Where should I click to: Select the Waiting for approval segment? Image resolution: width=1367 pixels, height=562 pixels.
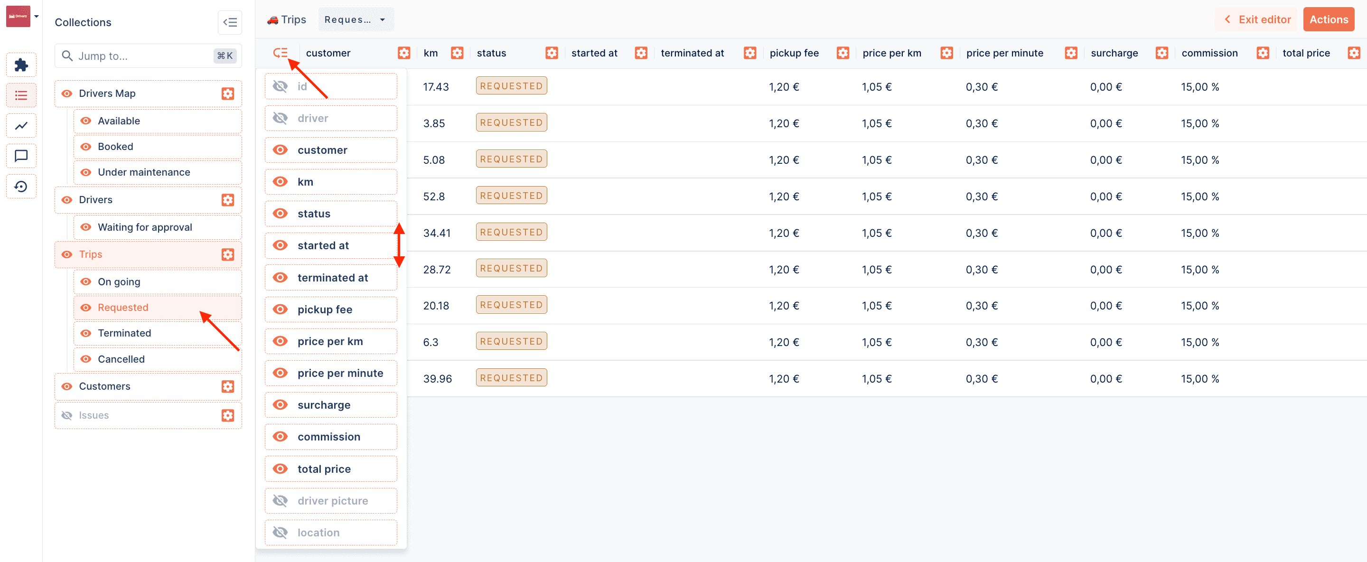pos(144,227)
